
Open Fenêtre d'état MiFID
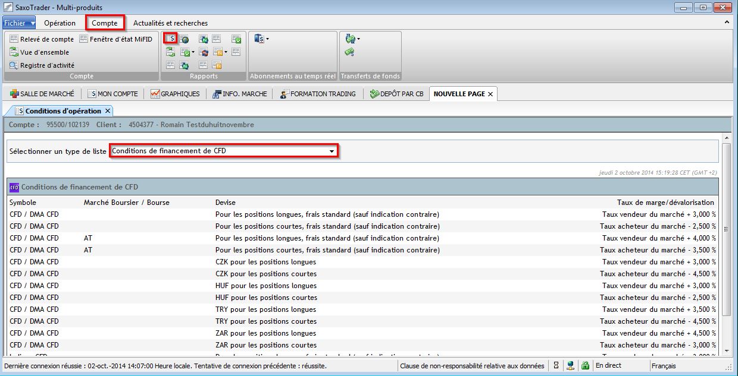click(116, 39)
